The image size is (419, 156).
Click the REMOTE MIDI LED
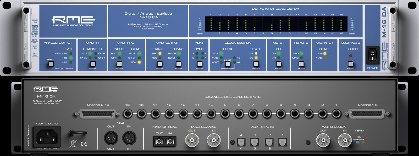tap(301, 53)
